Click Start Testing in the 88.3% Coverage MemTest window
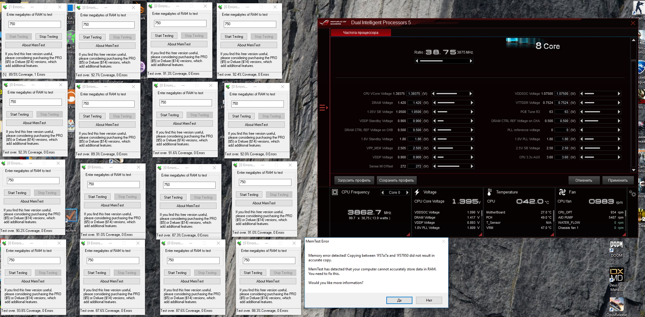 click(x=253, y=273)
